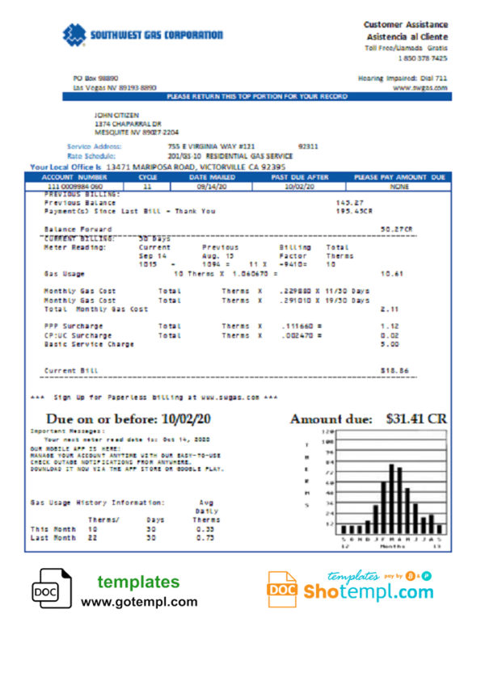This screenshot has height=673, width=485.
Task: Click the Basic Service Charge label
Action: click(89, 344)
